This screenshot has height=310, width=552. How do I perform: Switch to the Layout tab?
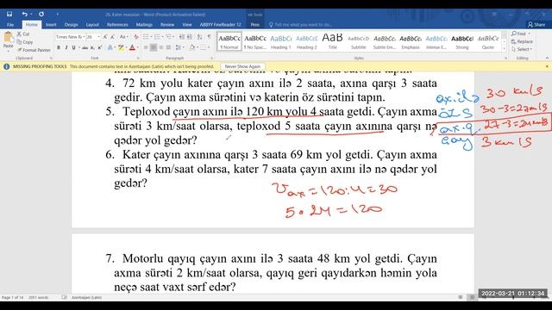point(92,25)
